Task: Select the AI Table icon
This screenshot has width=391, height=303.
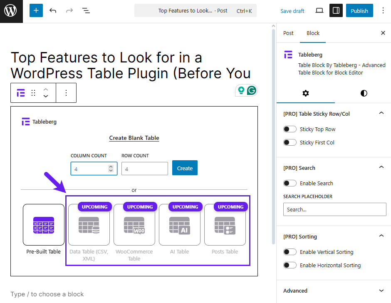Action: [180, 225]
